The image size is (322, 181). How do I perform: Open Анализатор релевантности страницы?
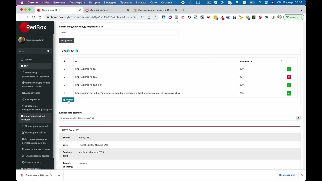(35, 74)
